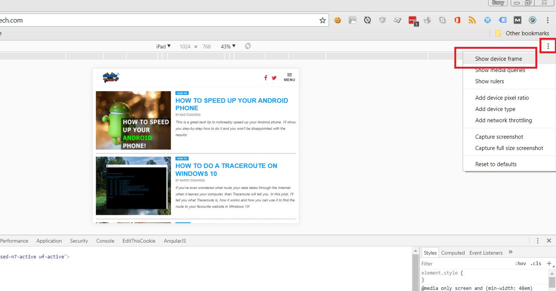Switch to Computed pane tab
The image size is (556, 291).
[x=453, y=253]
